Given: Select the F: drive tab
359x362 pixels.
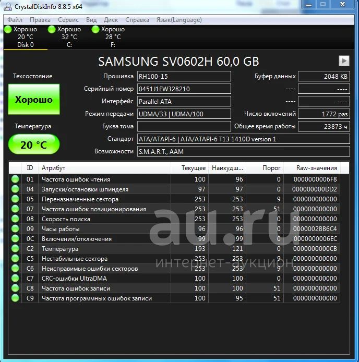Looking at the screenshot, I should point(113,37).
